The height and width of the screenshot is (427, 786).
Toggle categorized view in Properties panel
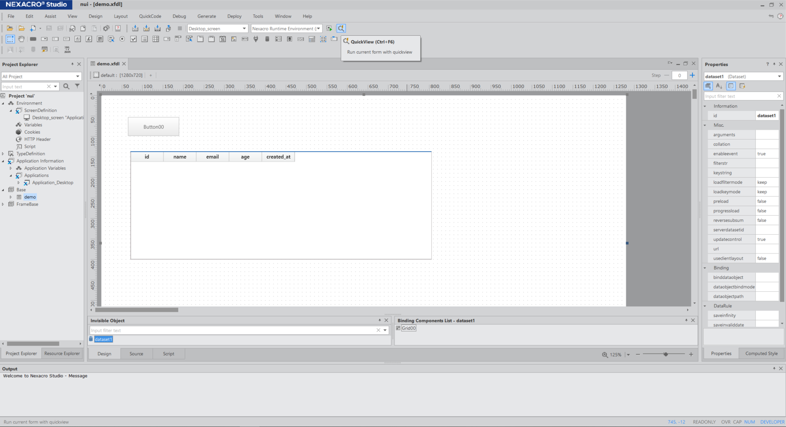tap(708, 86)
